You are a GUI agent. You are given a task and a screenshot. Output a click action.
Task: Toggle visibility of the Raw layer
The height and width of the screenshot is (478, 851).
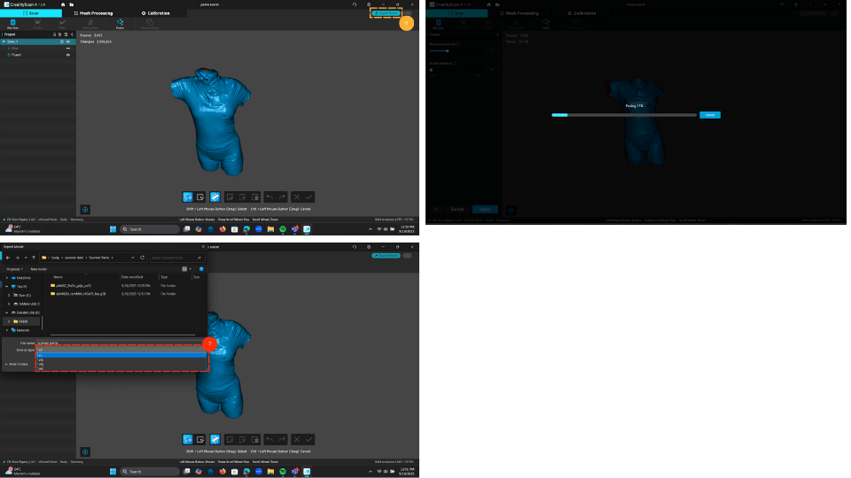pyautogui.click(x=68, y=48)
